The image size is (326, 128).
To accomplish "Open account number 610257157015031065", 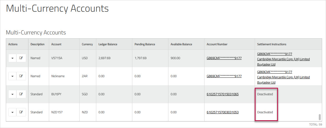I will click(223, 94).
